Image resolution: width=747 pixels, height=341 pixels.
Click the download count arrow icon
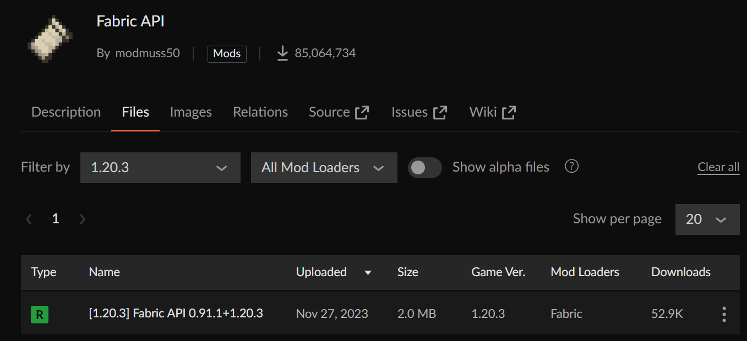click(x=282, y=53)
